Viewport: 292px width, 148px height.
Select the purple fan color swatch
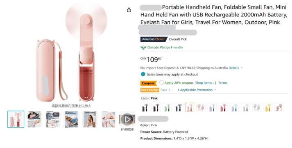tap(212, 107)
